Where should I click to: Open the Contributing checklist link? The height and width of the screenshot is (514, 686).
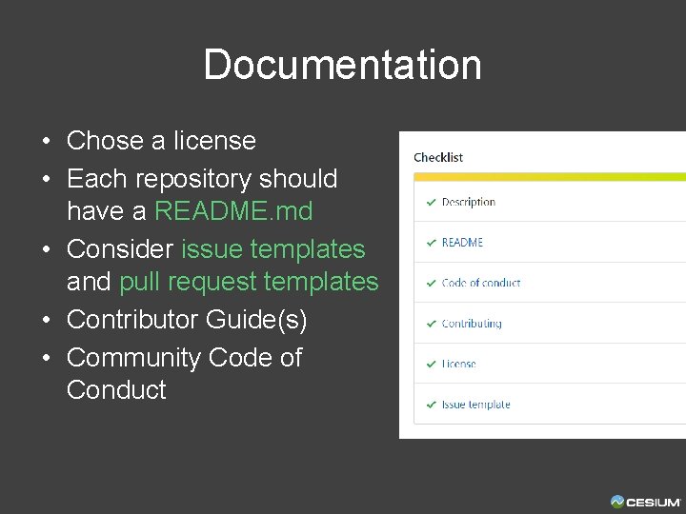coord(472,324)
